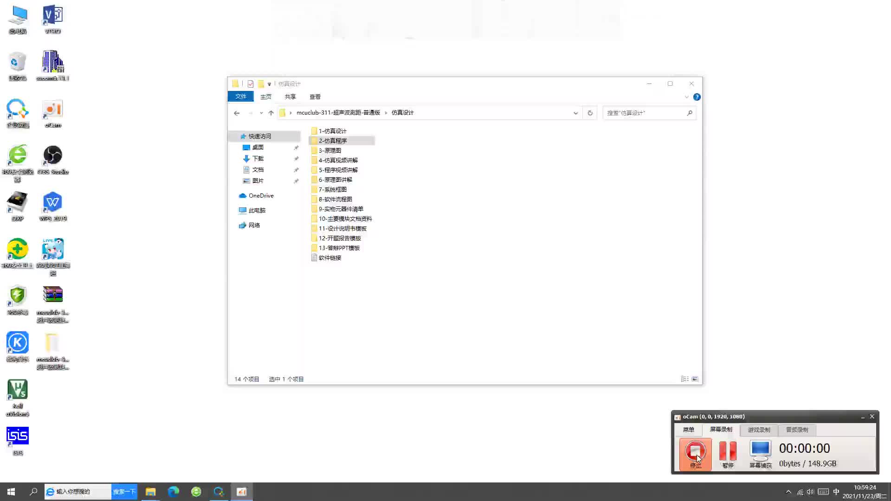Switch to oCam 游戏录制 tab
Screen dimensions: 891x501
(759, 430)
